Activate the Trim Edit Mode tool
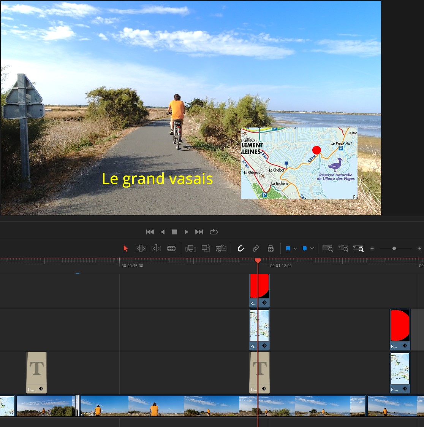The image size is (424, 427). [141, 249]
